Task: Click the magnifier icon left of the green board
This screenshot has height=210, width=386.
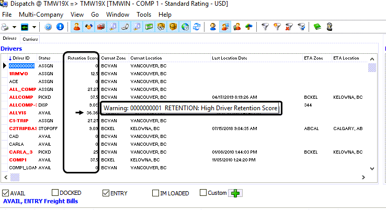Action: click(137, 27)
